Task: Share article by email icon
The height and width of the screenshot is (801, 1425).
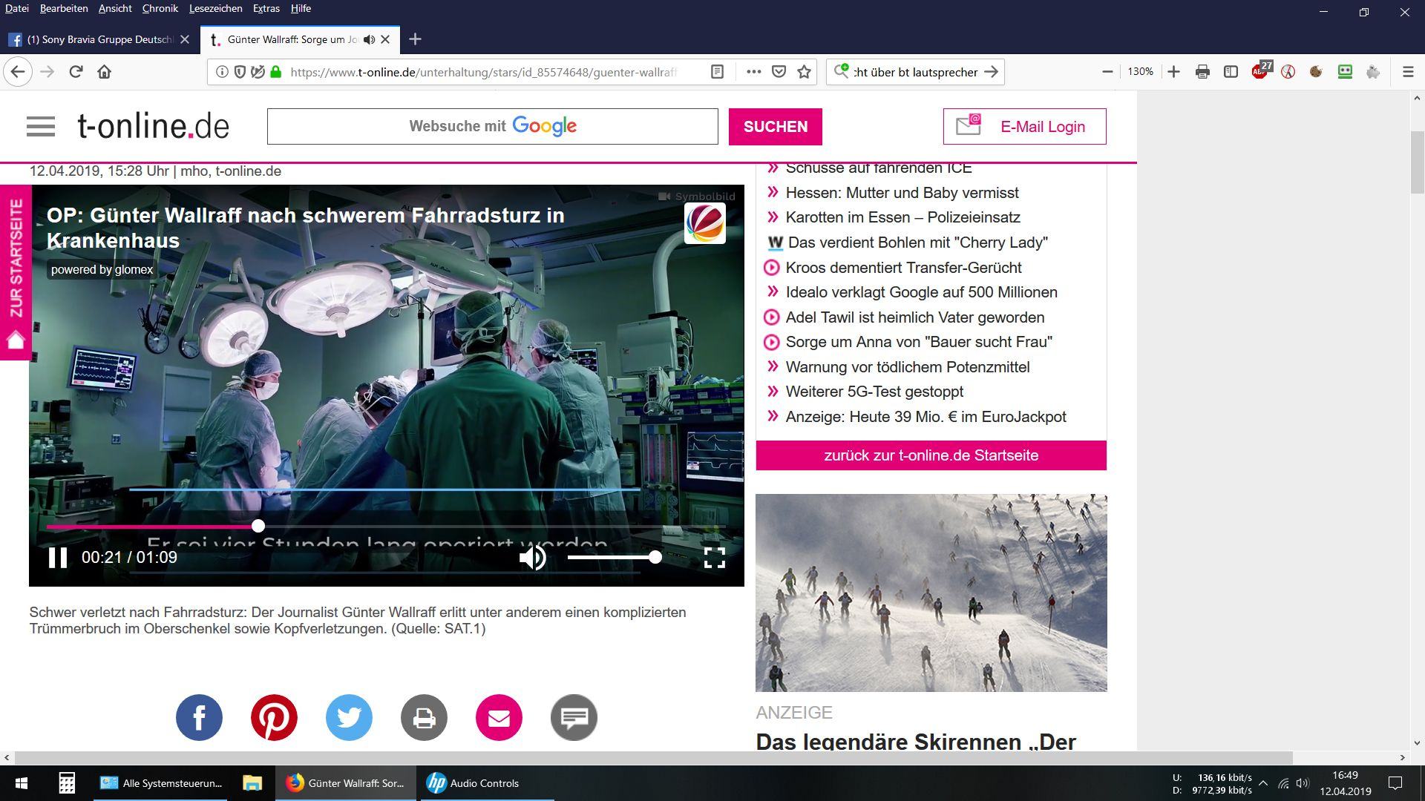Action: [x=499, y=717]
